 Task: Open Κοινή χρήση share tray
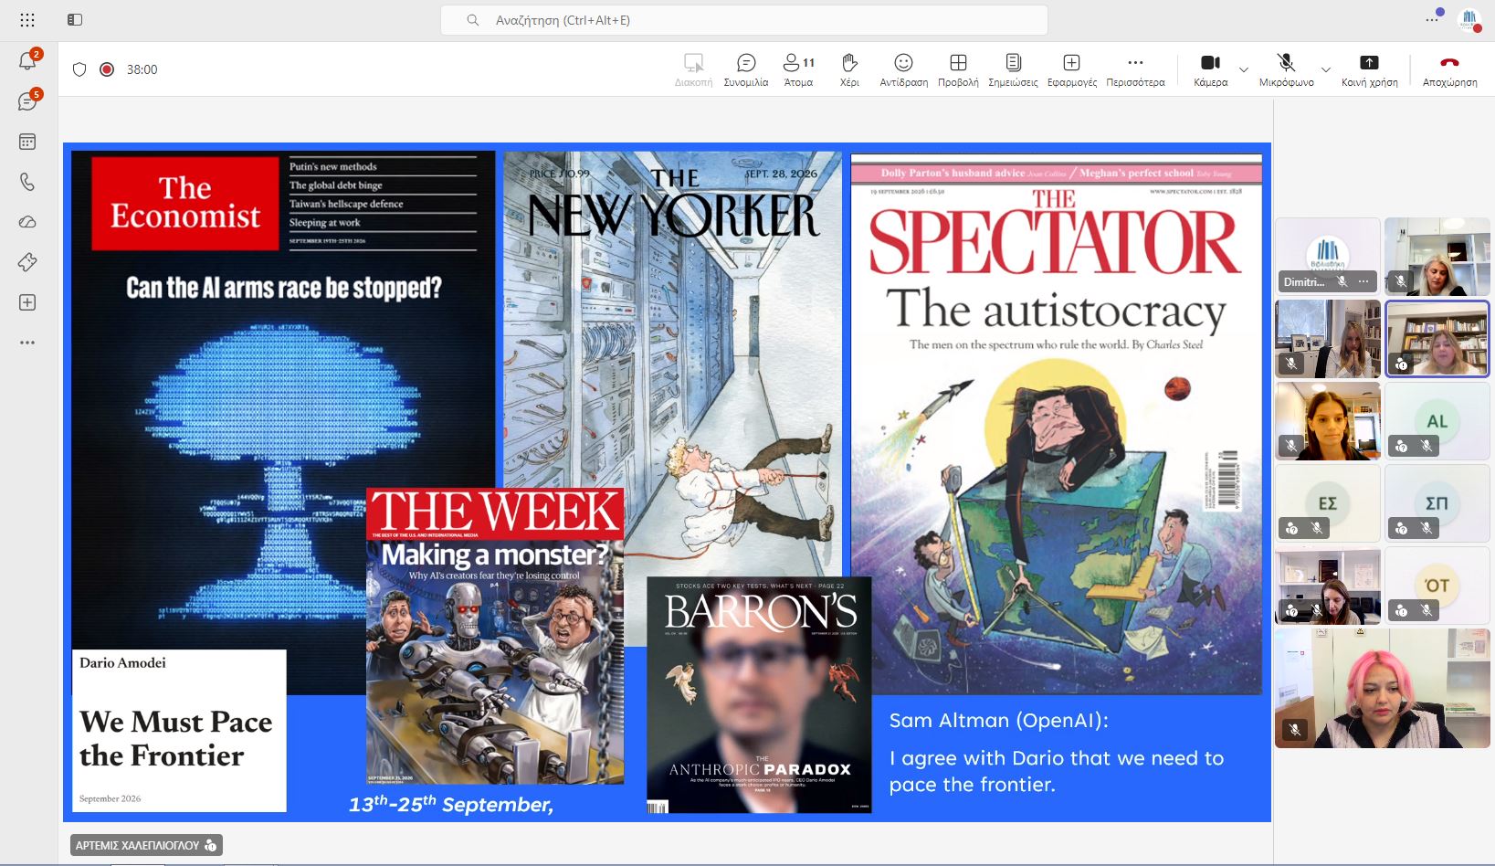pos(1369,69)
